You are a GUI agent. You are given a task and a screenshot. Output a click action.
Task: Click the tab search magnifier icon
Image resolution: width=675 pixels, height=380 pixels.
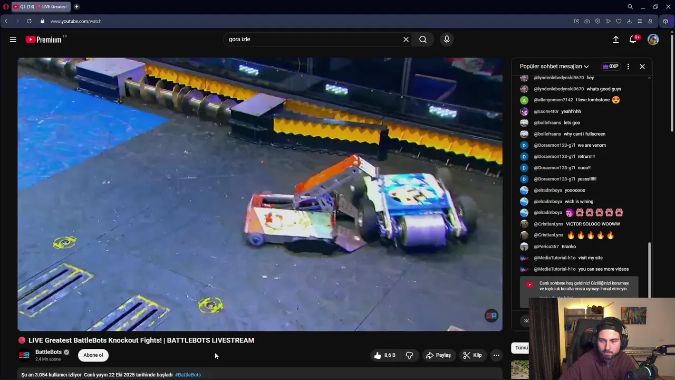[630, 7]
